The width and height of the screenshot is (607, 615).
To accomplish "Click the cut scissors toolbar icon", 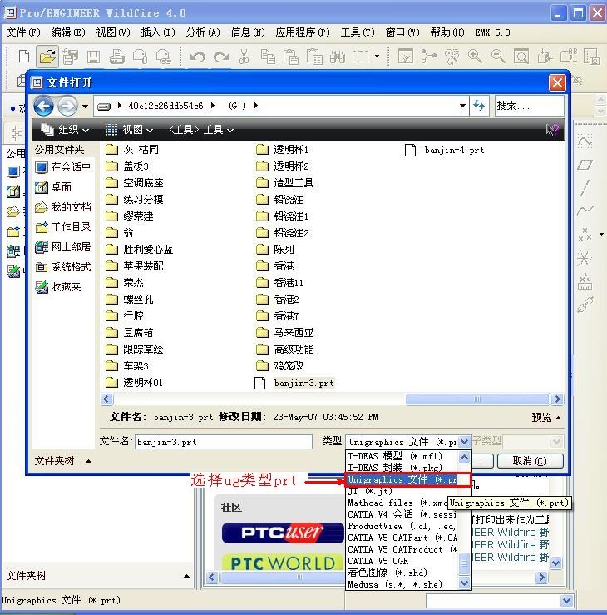I will tap(244, 57).
